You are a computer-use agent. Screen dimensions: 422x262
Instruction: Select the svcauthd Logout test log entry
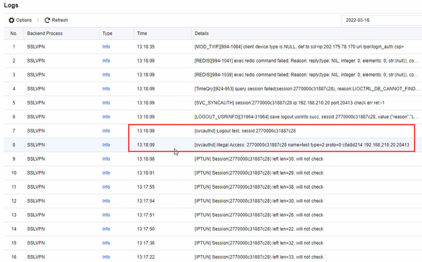click(245, 131)
